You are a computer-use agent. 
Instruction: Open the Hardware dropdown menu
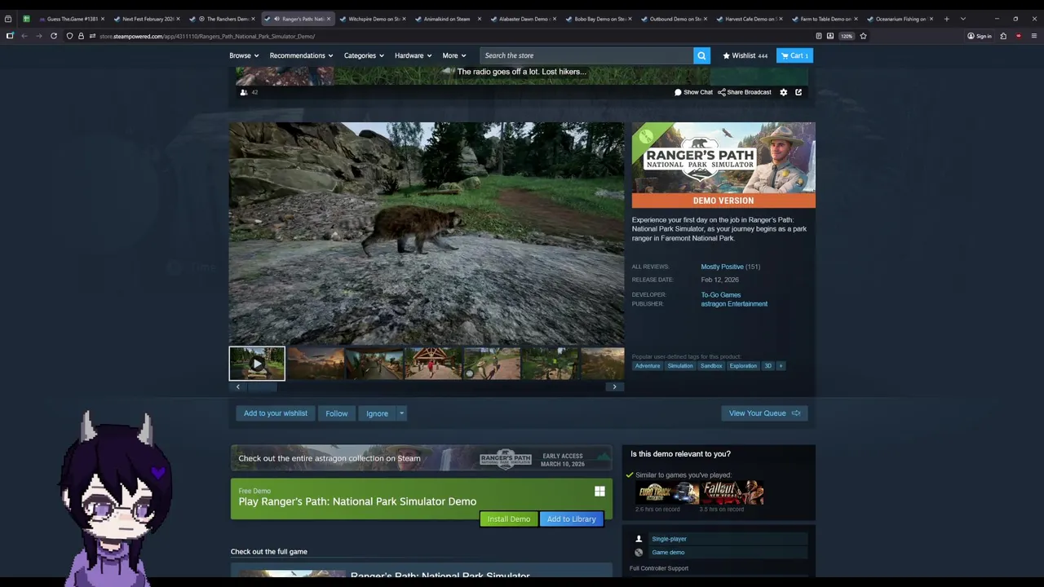[x=413, y=55]
